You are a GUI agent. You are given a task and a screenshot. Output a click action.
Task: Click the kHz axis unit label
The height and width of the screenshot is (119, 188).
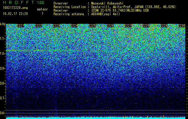pyautogui.click(x=3, y=24)
